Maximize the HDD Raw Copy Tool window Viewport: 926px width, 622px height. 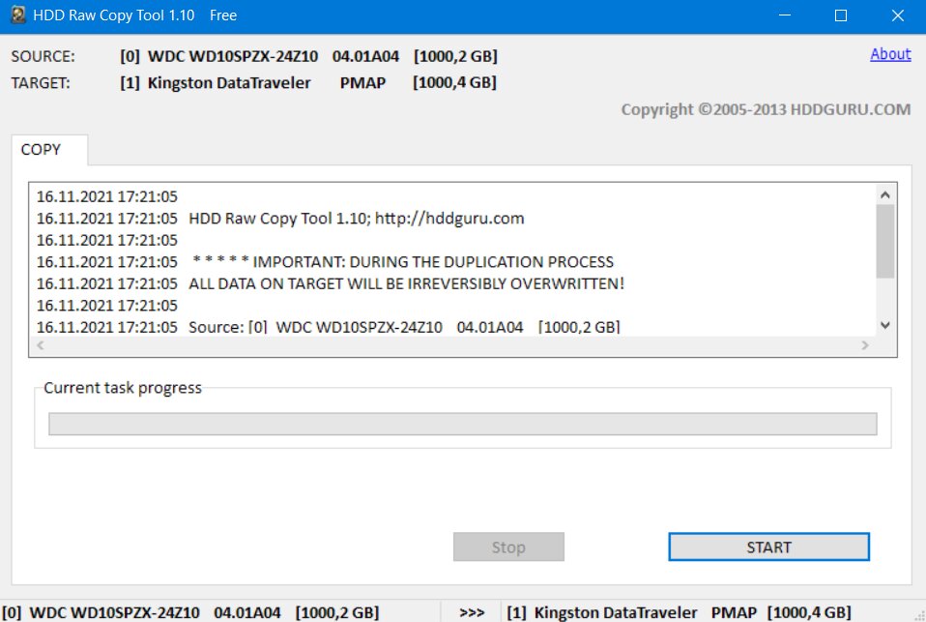click(x=840, y=15)
